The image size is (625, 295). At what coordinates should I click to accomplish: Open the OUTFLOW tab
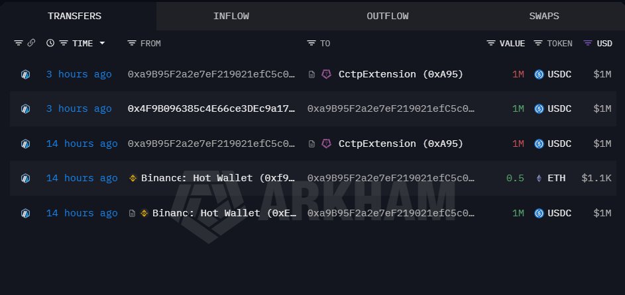click(x=388, y=16)
